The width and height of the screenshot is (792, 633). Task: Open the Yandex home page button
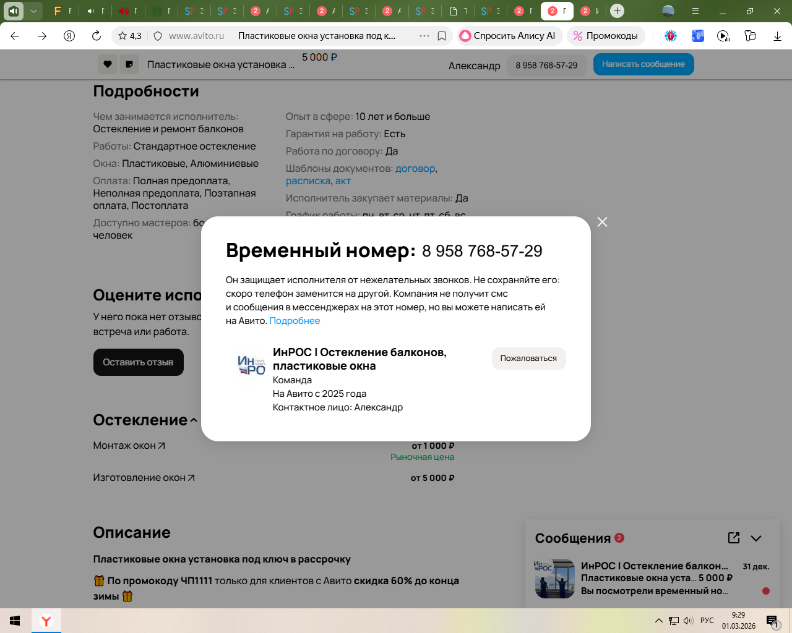pyautogui.click(x=69, y=36)
